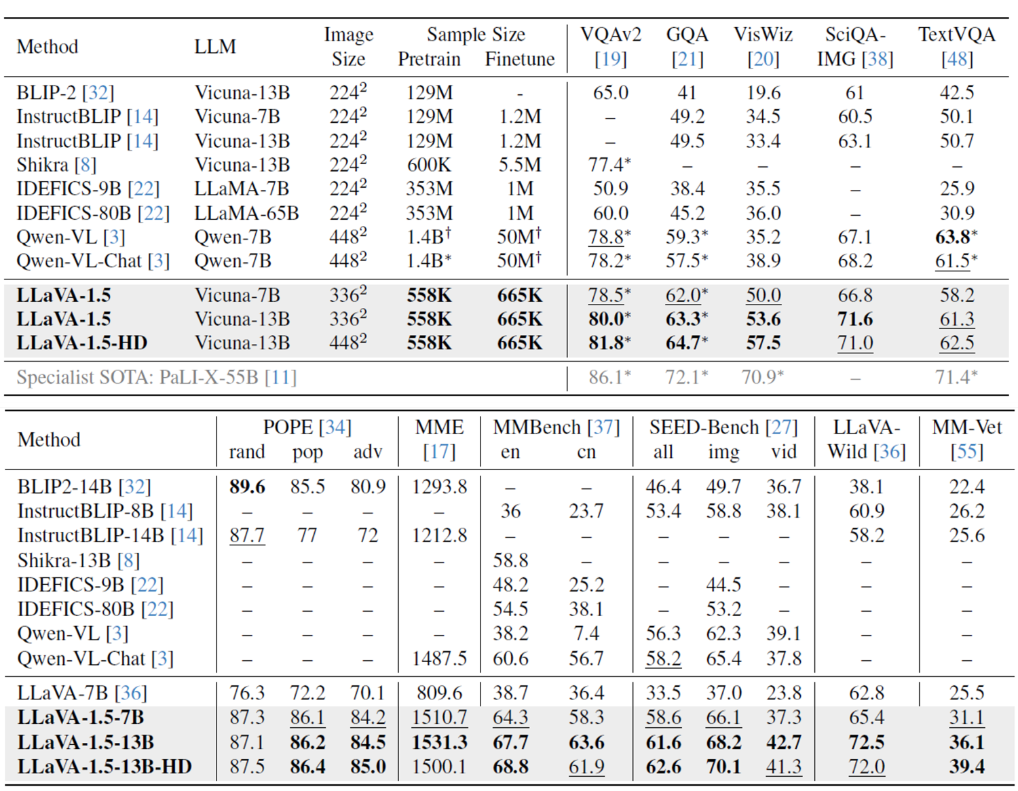Select the specialist TextVQA score 71.4*

[956, 377]
